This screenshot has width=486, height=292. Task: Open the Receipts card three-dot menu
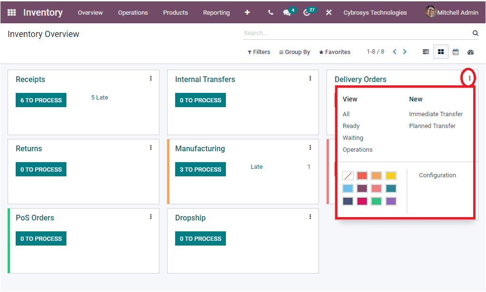150,78
